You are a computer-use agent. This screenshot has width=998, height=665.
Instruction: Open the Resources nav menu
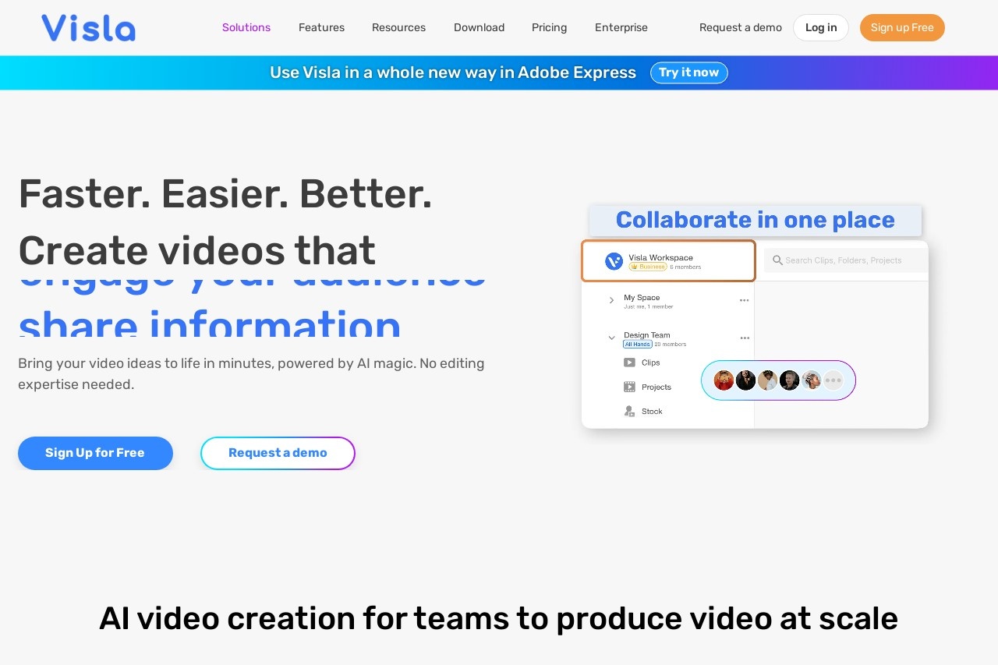pyautogui.click(x=398, y=27)
